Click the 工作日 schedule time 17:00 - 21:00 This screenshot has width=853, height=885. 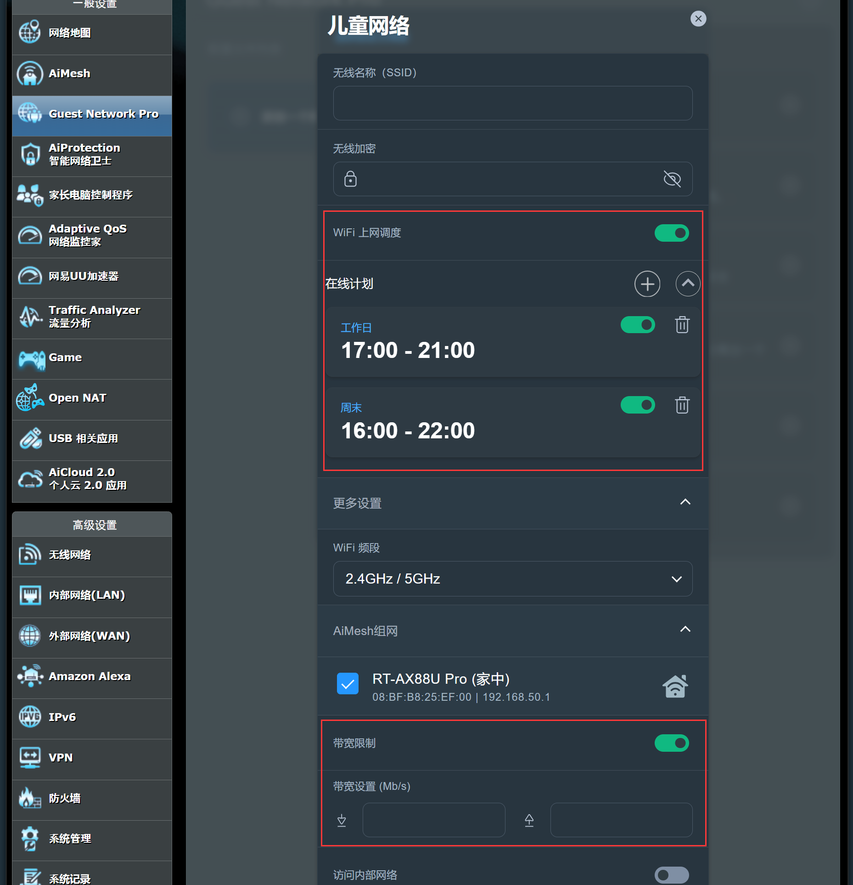408,350
